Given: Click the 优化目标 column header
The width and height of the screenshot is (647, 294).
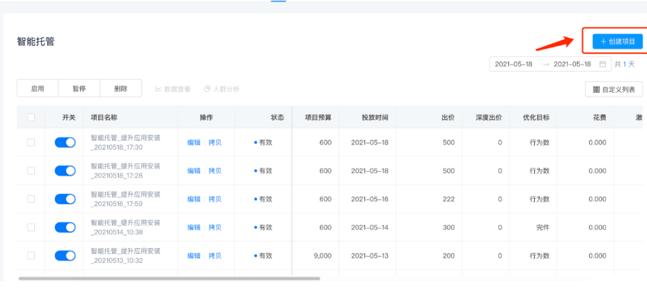Looking at the screenshot, I should [x=536, y=118].
